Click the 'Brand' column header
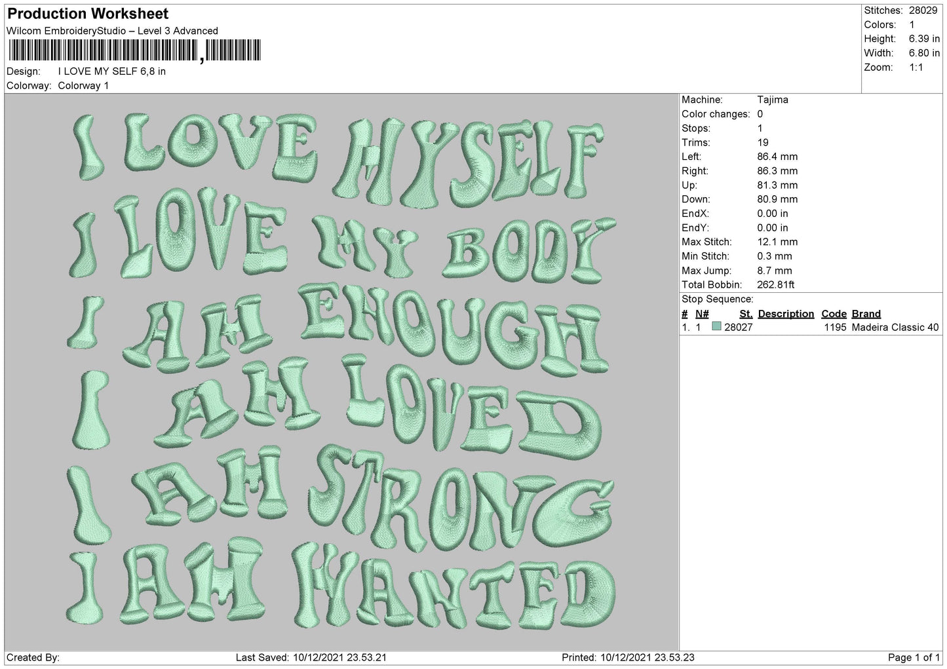Screen dimensions: 947x669 coord(866,314)
